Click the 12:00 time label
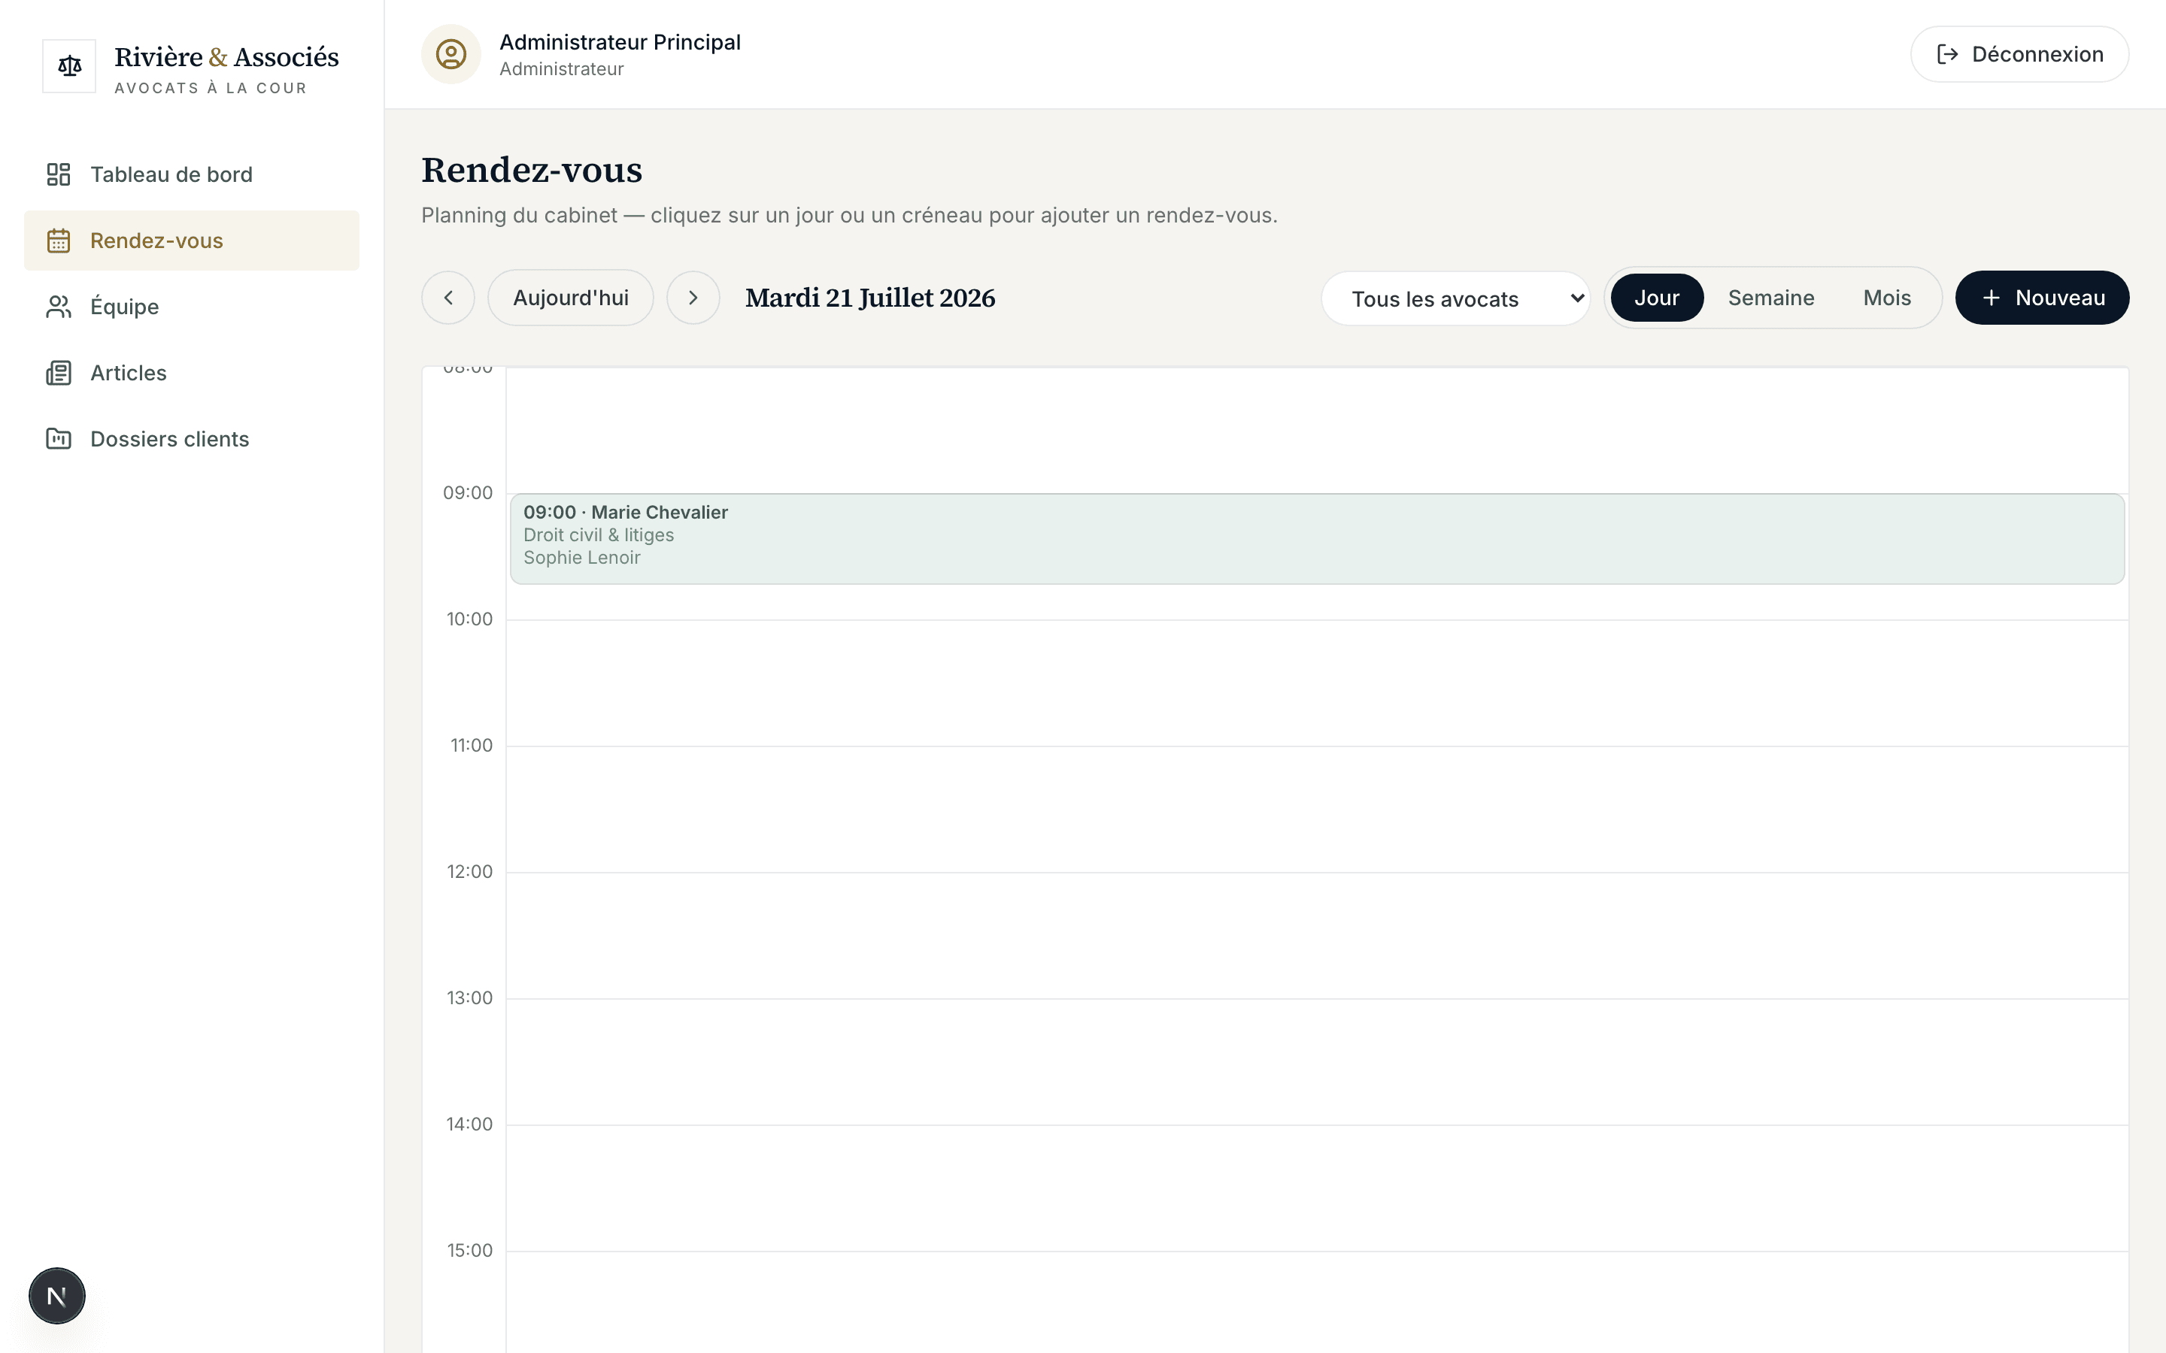The width and height of the screenshot is (2166, 1353). pyautogui.click(x=470, y=872)
